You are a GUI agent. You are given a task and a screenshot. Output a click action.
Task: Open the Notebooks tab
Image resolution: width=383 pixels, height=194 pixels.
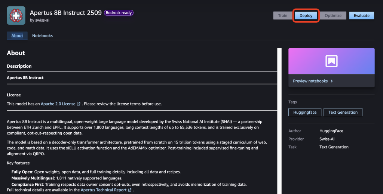[42, 36]
